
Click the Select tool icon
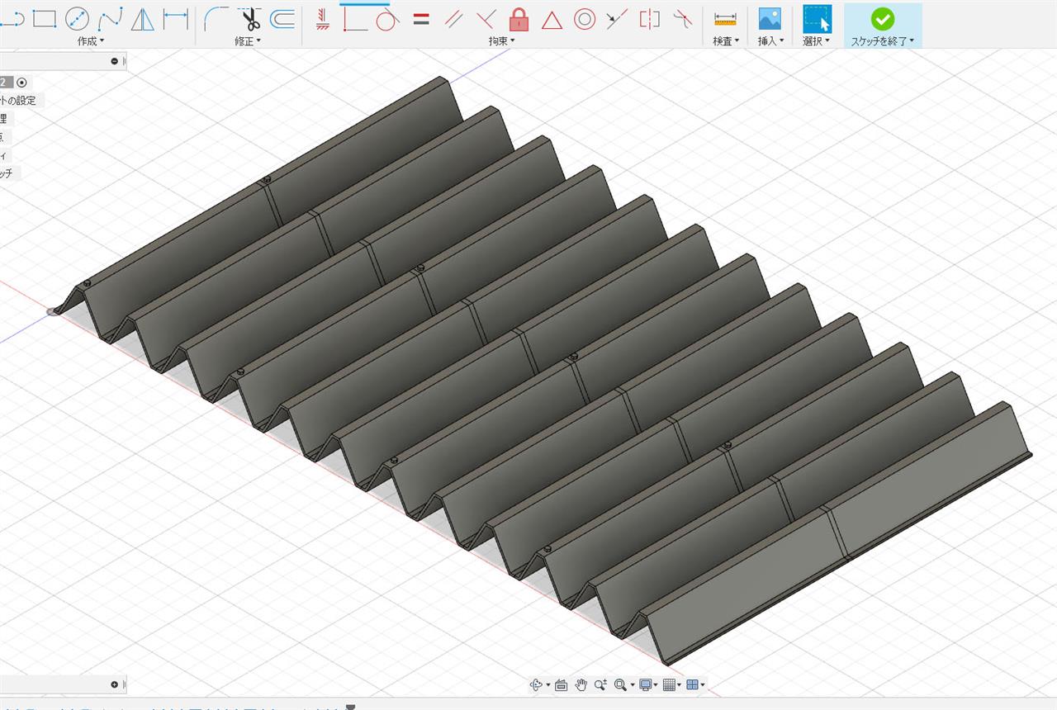(818, 18)
